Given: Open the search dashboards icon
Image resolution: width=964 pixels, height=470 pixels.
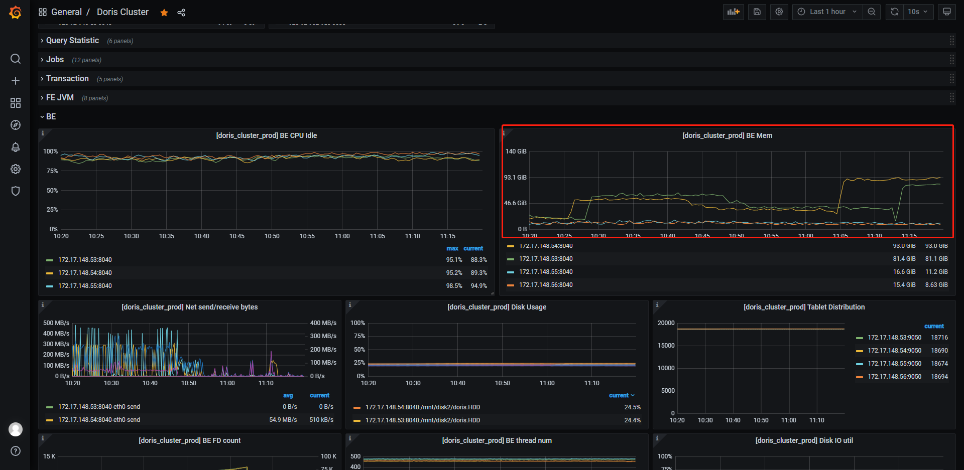Looking at the screenshot, I should point(16,59).
